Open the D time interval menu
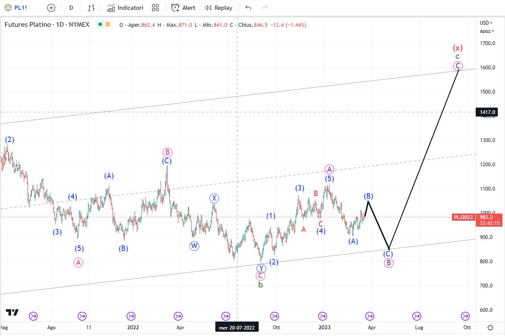Viewport: 505px width, 336px height. (71, 8)
